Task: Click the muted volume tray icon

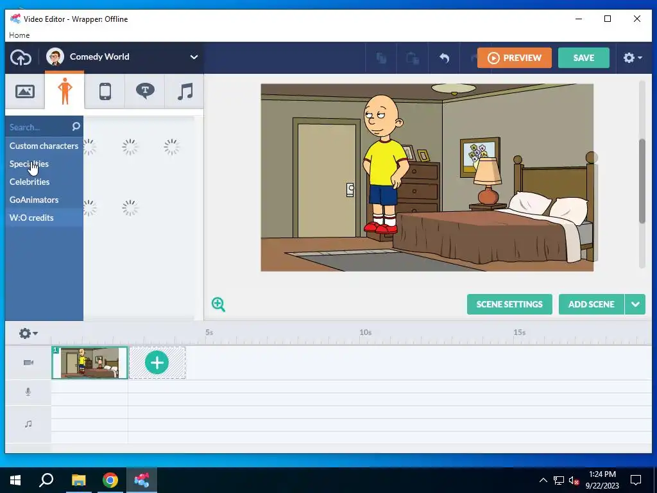Action: (x=574, y=480)
